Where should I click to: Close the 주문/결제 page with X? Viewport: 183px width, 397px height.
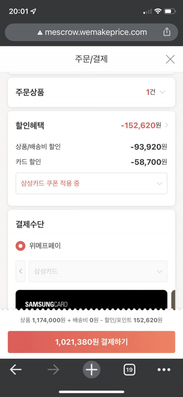170,59
